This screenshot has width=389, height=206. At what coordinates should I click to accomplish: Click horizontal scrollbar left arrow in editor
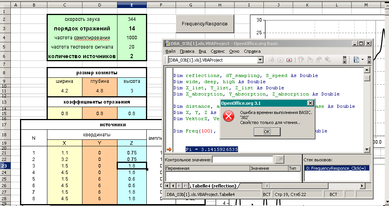tap(266, 186)
